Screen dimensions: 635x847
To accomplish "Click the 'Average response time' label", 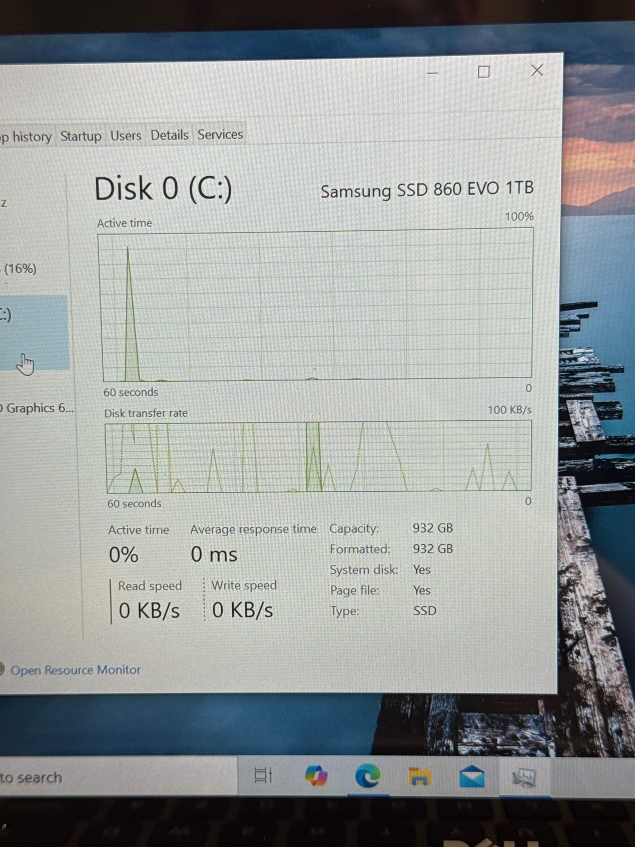I will tap(253, 529).
